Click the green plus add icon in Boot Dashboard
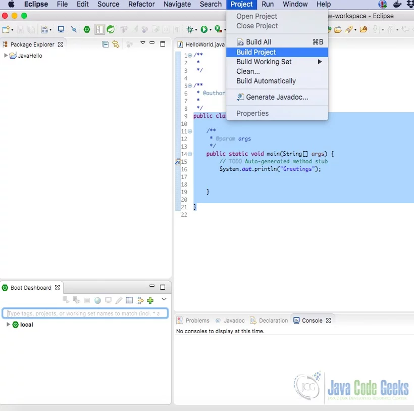 pyautogui.click(x=150, y=300)
